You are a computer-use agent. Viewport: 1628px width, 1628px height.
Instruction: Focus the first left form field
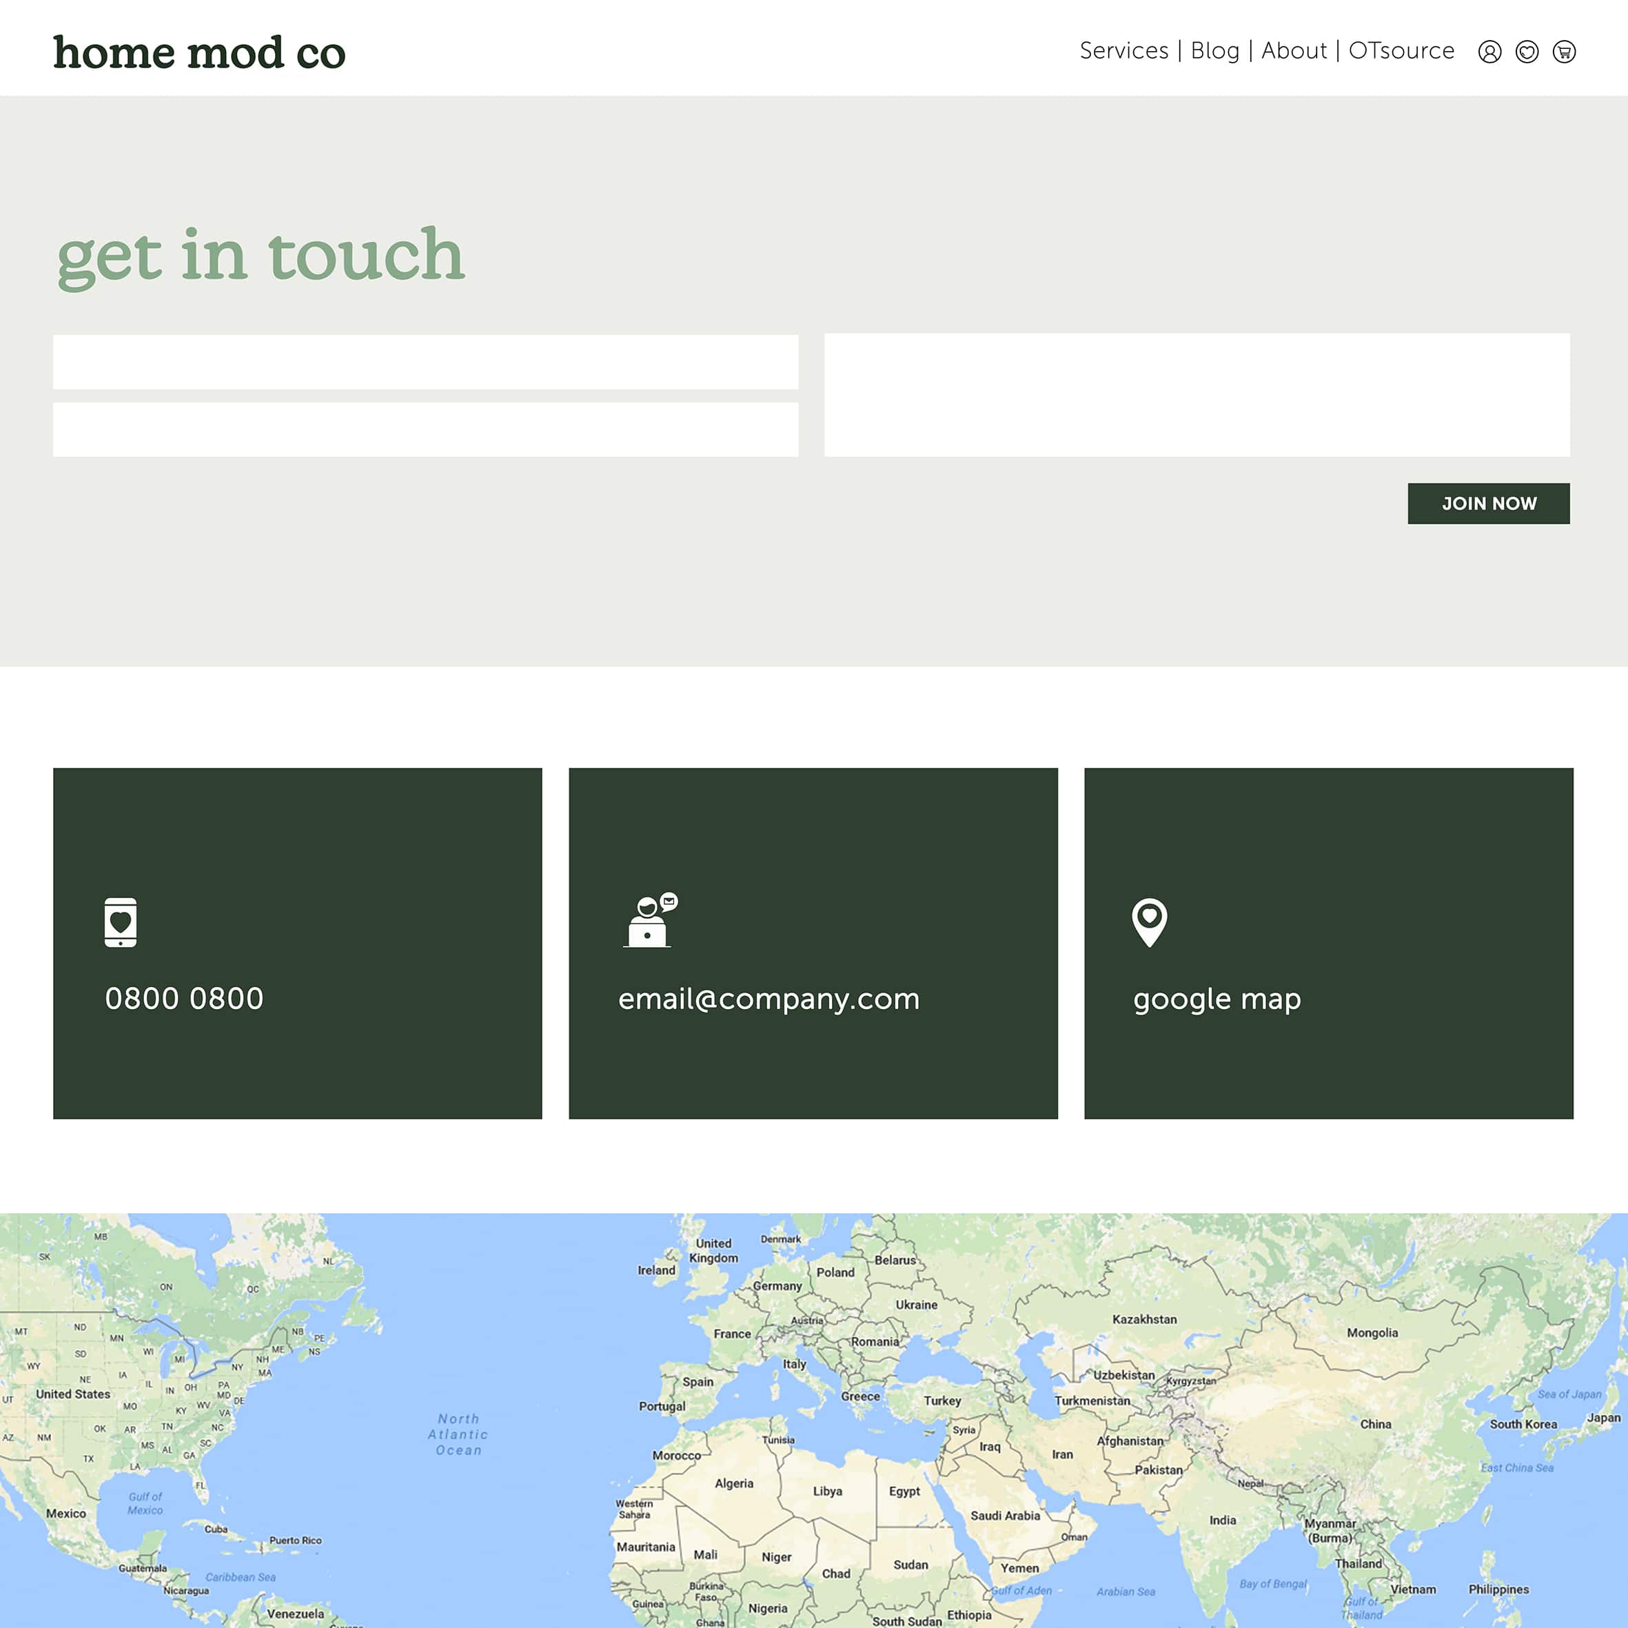425,363
